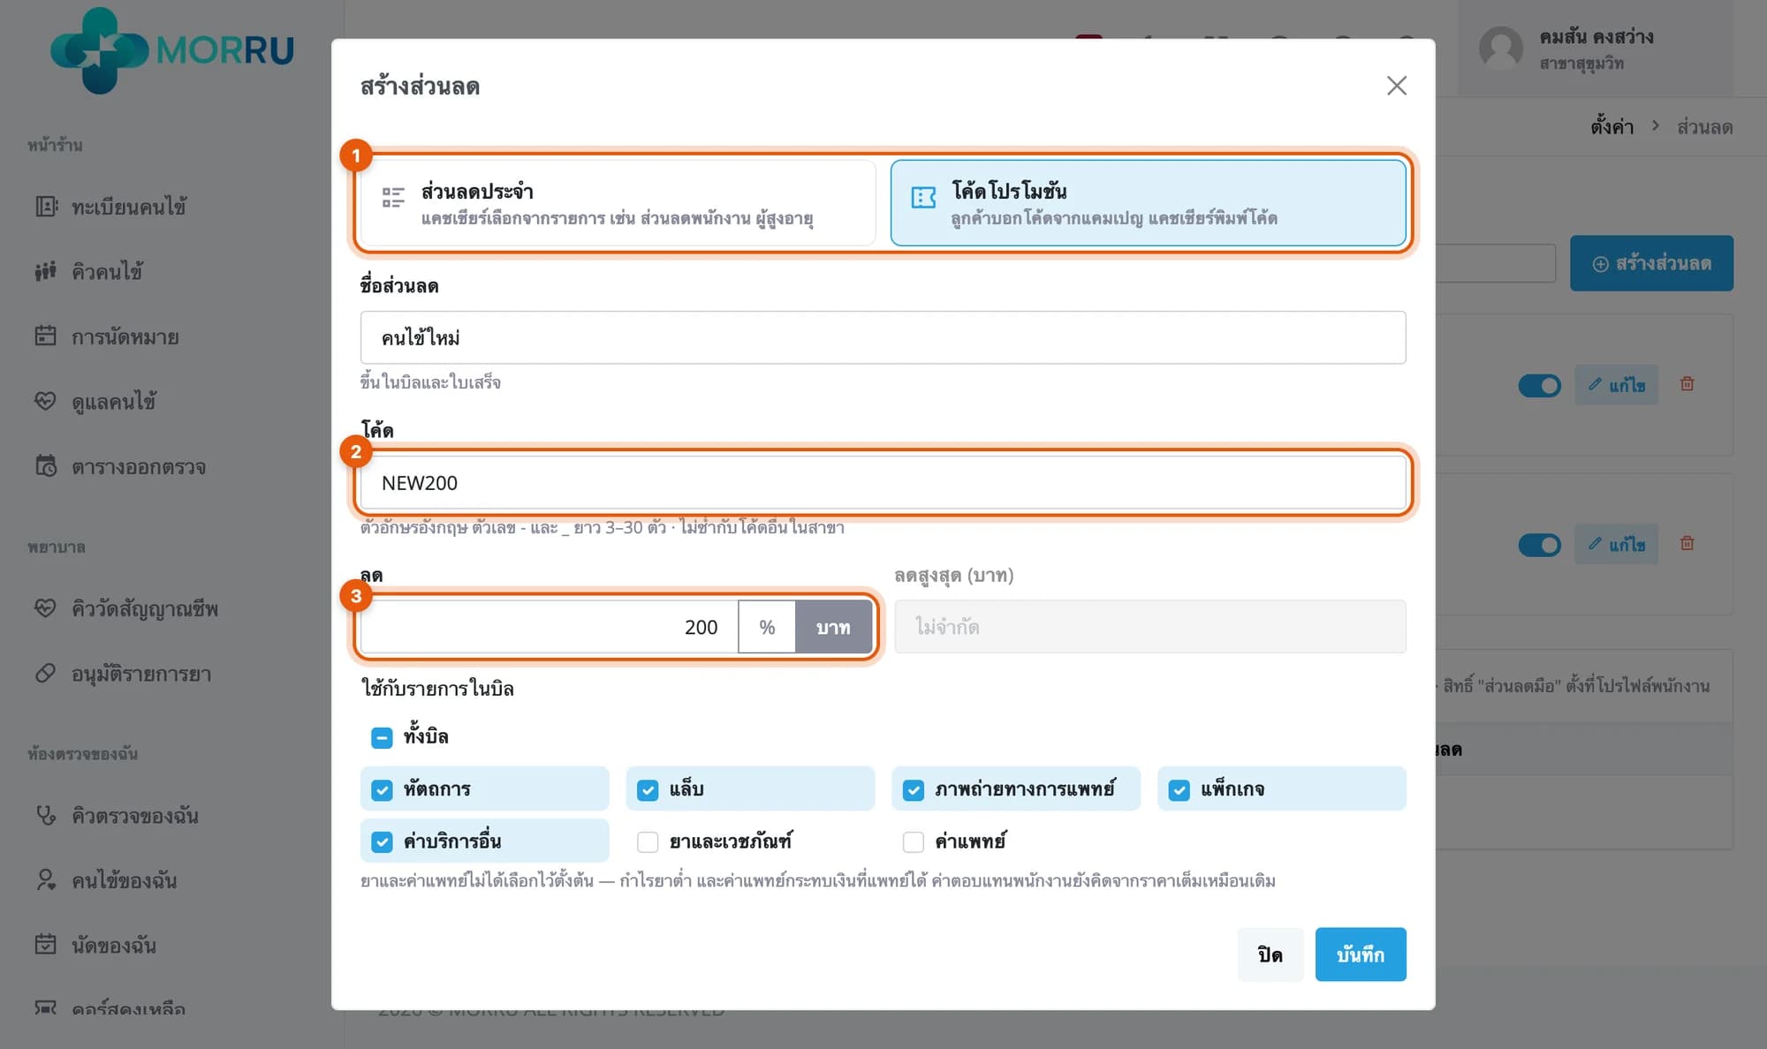
Task: Open การนัดหมาย calendar icon in sidebar
Action: coord(46,336)
